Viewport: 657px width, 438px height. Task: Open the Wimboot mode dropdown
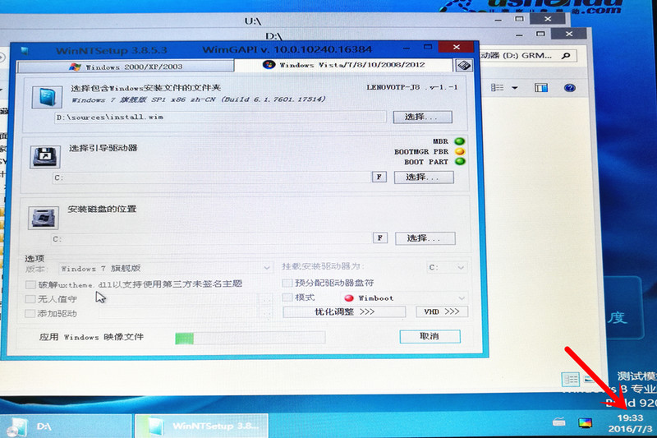point(403,298)
